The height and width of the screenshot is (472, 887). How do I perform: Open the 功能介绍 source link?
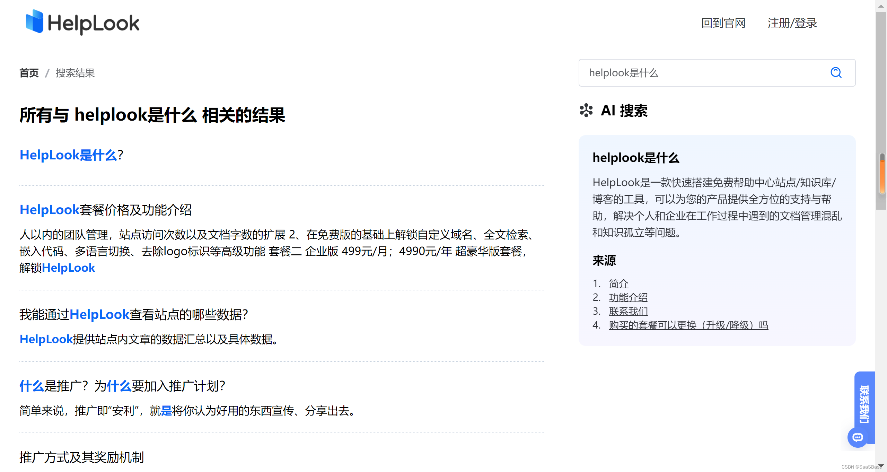(628, 297)
